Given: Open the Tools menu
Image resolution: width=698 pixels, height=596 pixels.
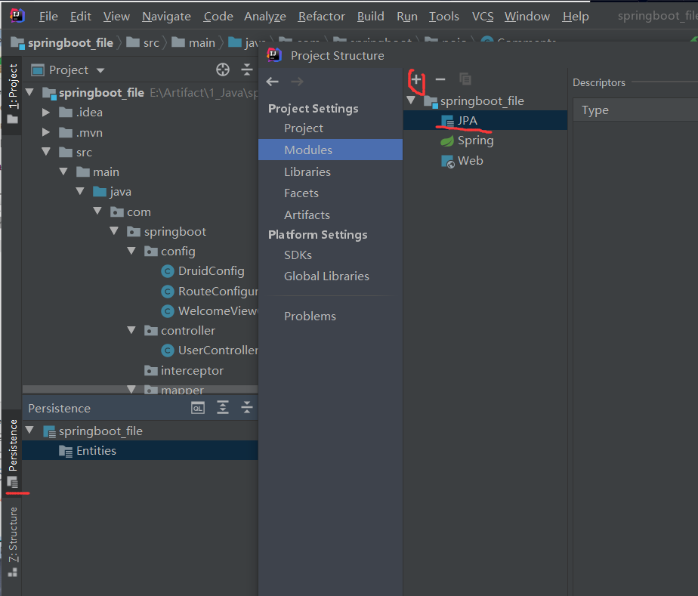Looking at the screenshot, I should pos(444,17).
